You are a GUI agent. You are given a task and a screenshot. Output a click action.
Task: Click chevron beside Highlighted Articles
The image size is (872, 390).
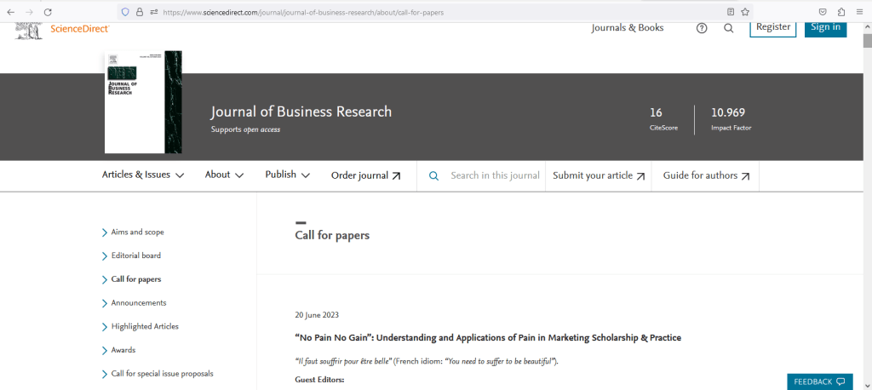tap(105, 327)
